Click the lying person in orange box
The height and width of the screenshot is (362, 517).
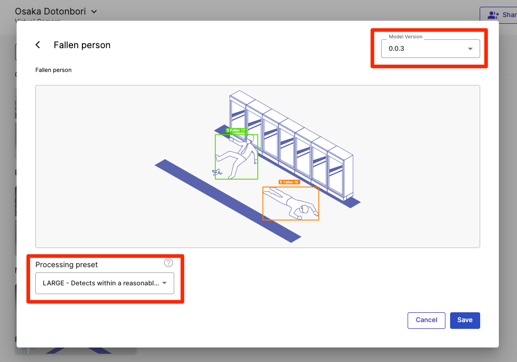point(291,204)
